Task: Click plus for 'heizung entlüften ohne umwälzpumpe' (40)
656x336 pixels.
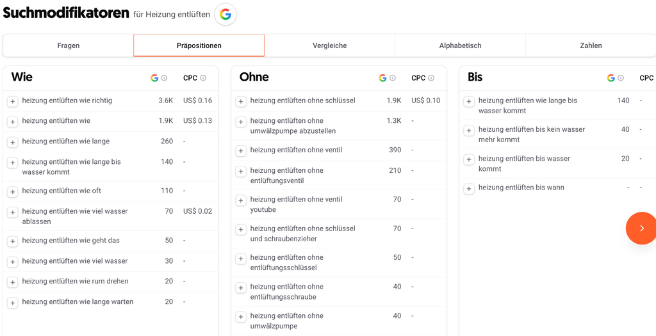Action: click(241, 316)
